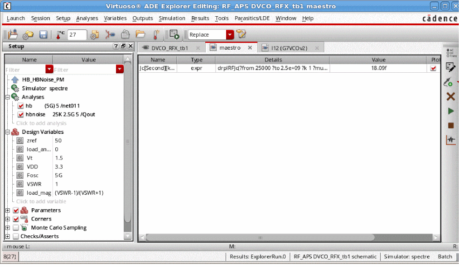Select the 18.09f value cell
This screenshot has width=459, height=267.
point(378,68)
